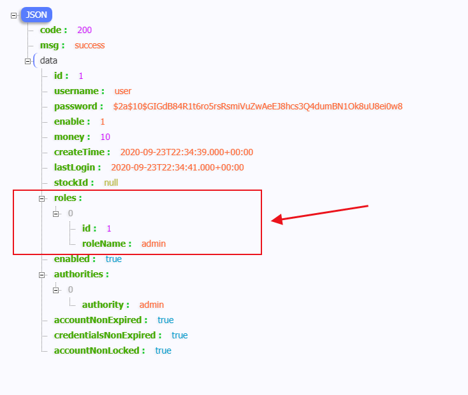Select the enable value 1

point(103,121)
